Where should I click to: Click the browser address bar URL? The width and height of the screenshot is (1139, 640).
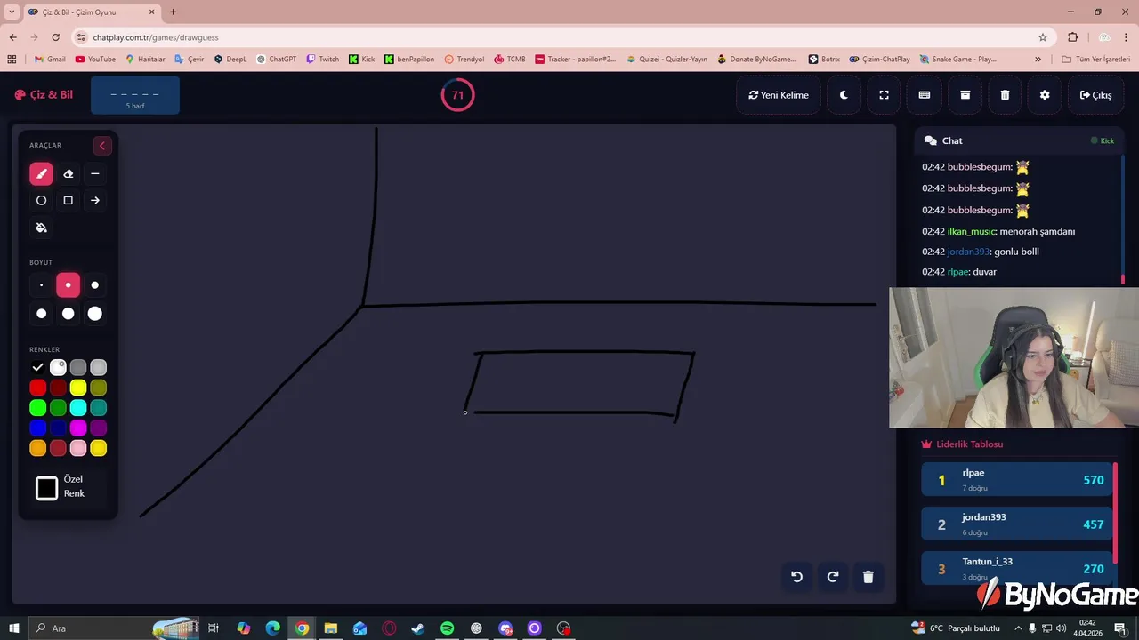tap(156, 37)
